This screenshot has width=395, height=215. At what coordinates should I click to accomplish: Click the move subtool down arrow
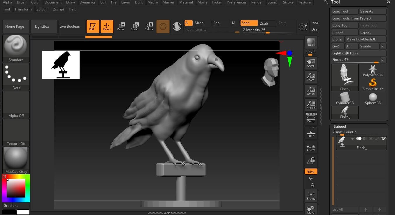click(380, 209)
